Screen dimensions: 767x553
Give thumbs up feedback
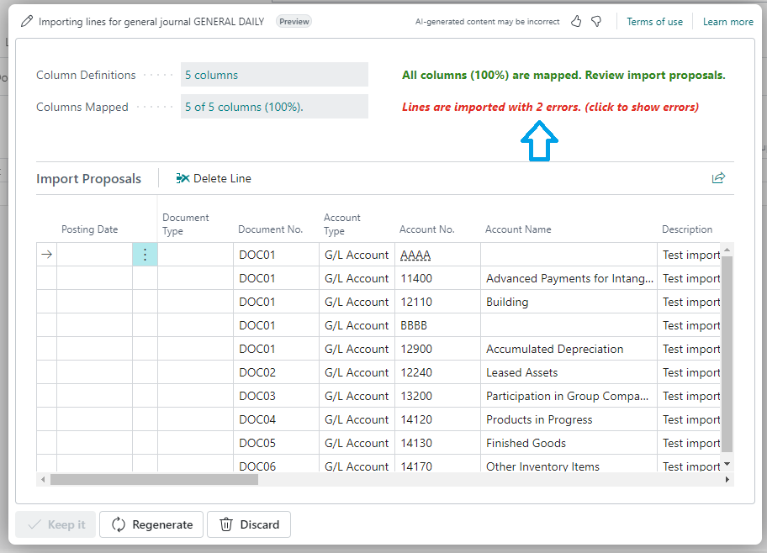coord(576,22)
